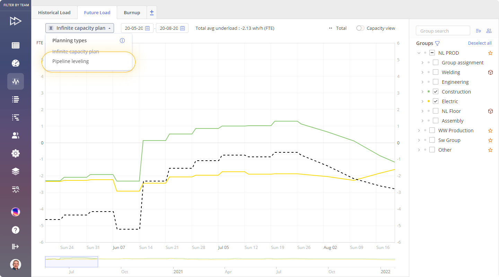499x277 pixels.
Task: Switch to the Historical Load tab
Action: coord(54,12)
